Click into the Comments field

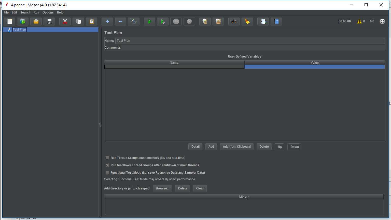pos(253,48)
